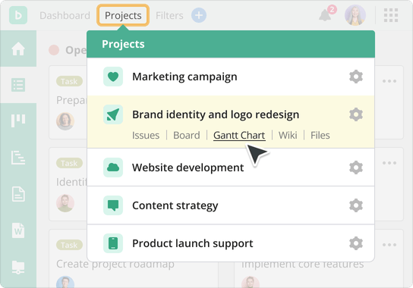Click the Projects dropdown header
Screen dimensions: 413x288
[231, 44]
